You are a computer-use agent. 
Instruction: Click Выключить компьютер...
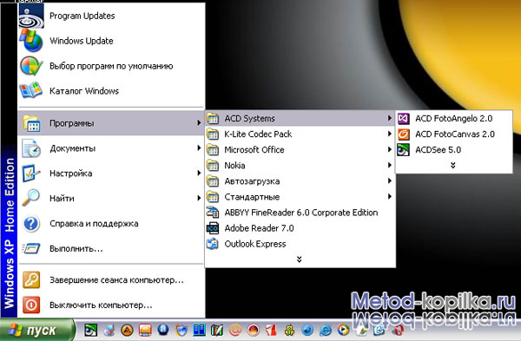(111, 305)
